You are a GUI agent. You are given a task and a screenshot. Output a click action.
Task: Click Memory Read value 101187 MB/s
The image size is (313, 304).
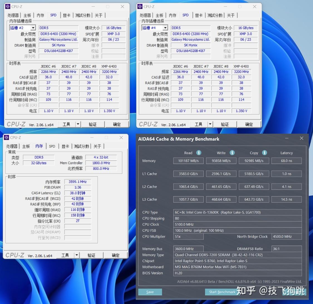point(188,161)
